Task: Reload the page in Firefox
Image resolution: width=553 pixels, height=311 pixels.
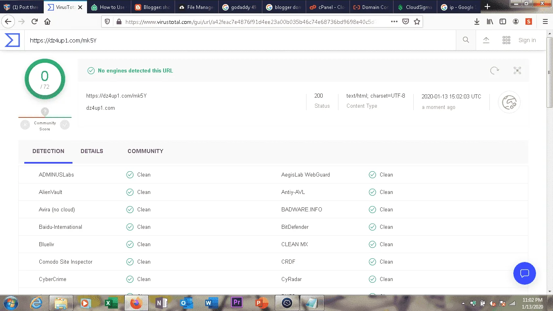Action: (35, 21)
